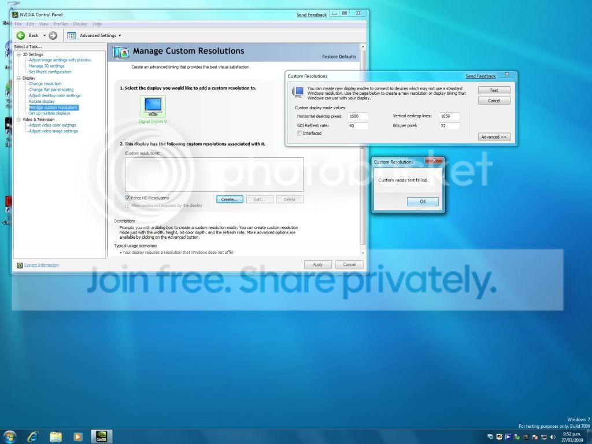Click the Forward arrow icon
This screenshot has height=444, width=592.
tap(53, 35)
